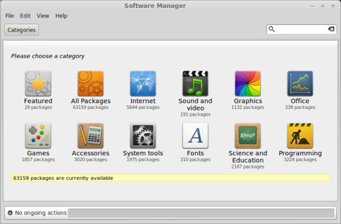Click the Categories button

(x=22, y=29)
